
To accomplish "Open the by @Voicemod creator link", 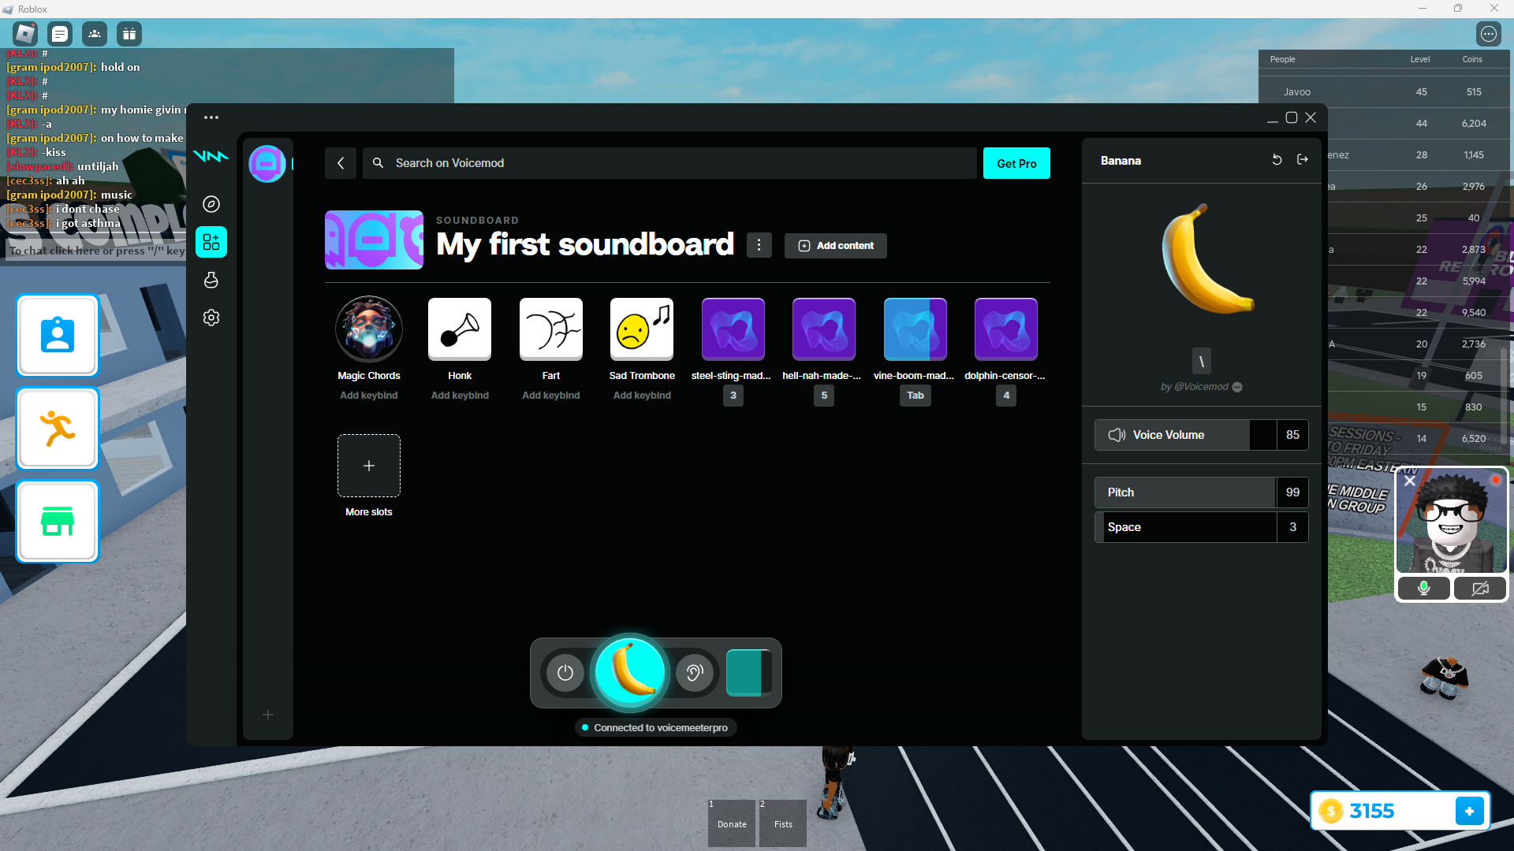I will (1201, 387).
